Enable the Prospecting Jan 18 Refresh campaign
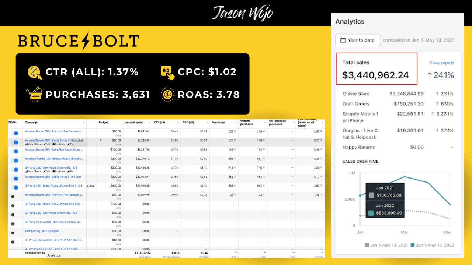The image size is (472, 265). [x=14, y=233]
